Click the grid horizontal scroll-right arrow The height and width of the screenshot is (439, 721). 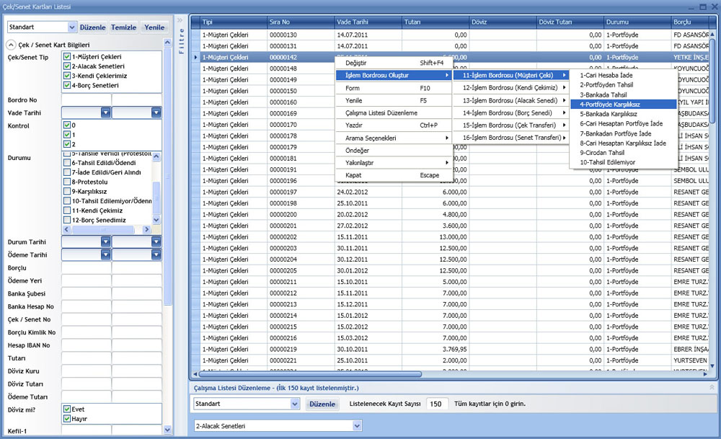(706, 374)
